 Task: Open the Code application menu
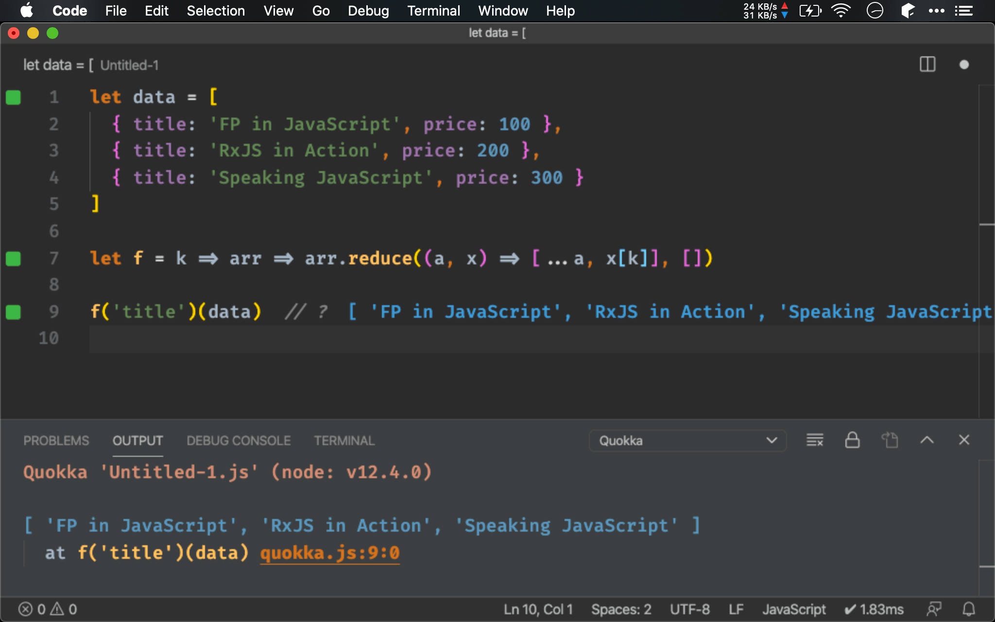(x=69, y=11)
